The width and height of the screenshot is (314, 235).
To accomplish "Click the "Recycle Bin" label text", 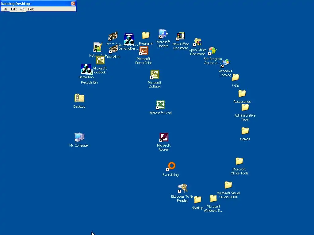I will [x=89, y=82].
